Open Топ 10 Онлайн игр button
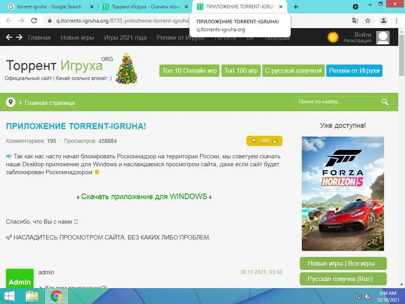 click(189, 70)
